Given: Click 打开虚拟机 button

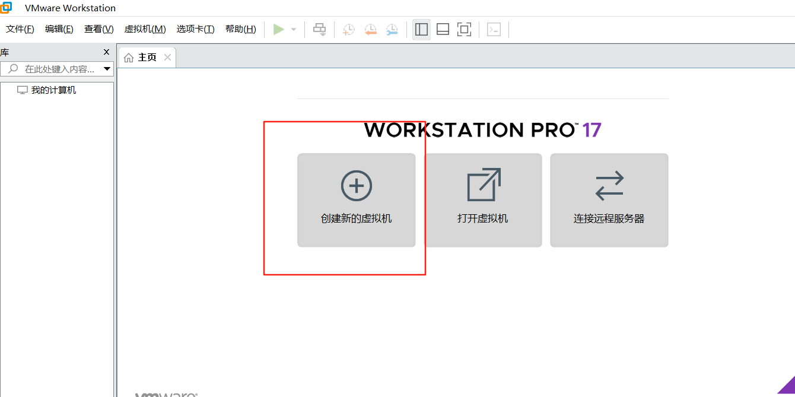Looking at the screenshot, I should click(x=483, y=200).
